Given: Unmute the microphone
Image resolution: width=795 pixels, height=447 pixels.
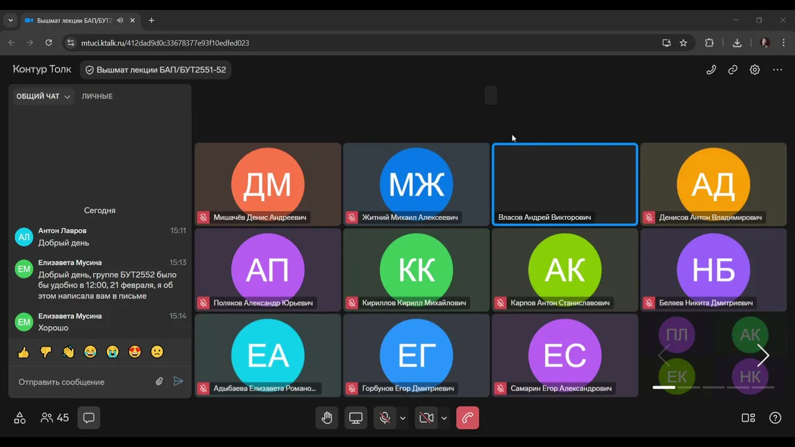Looking at the screenshot, I should tap(385, 418).
